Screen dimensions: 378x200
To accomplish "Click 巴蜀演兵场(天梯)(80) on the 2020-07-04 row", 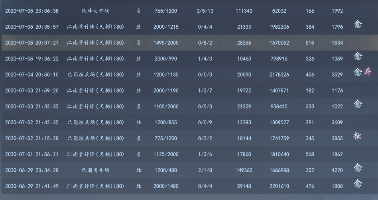I will click(95, 75).
